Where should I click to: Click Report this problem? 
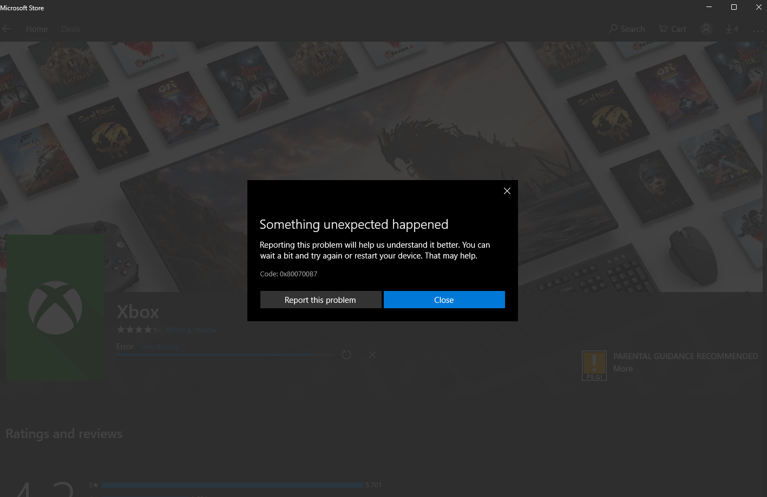[x=320, y=300]
